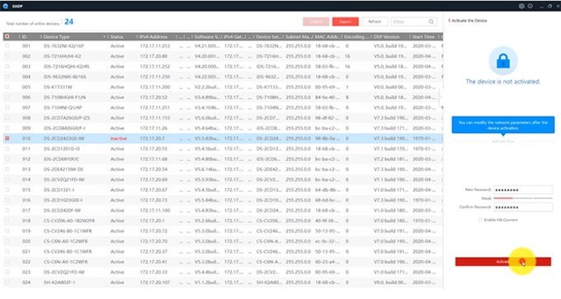The image size is (561, 299).
Task: Click the Unbind button
Action: (316, 21)
